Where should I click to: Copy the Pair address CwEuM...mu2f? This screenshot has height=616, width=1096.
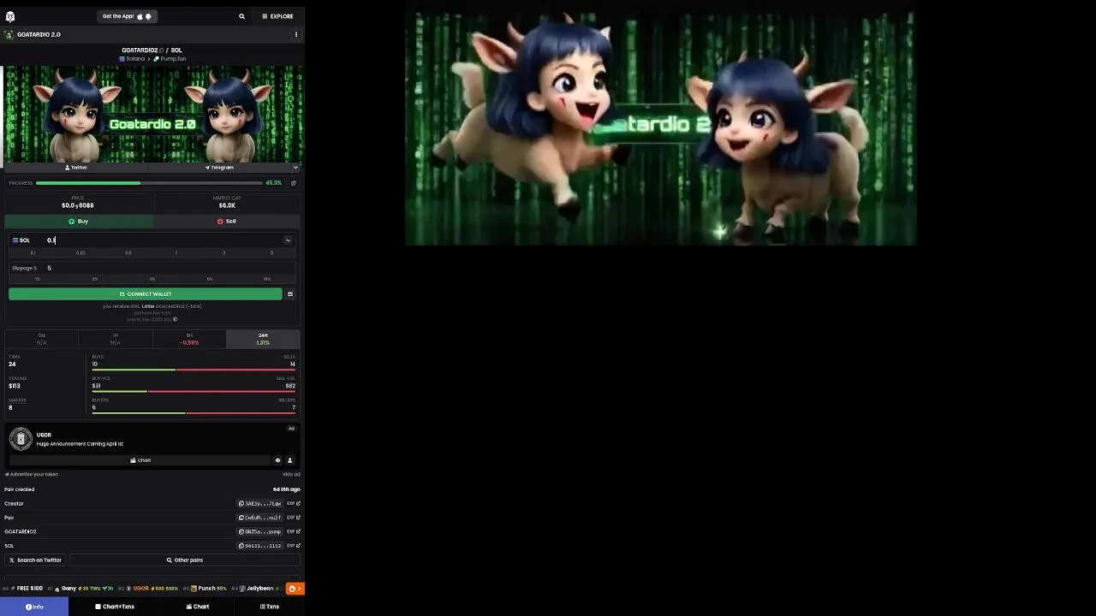(260, 518)
